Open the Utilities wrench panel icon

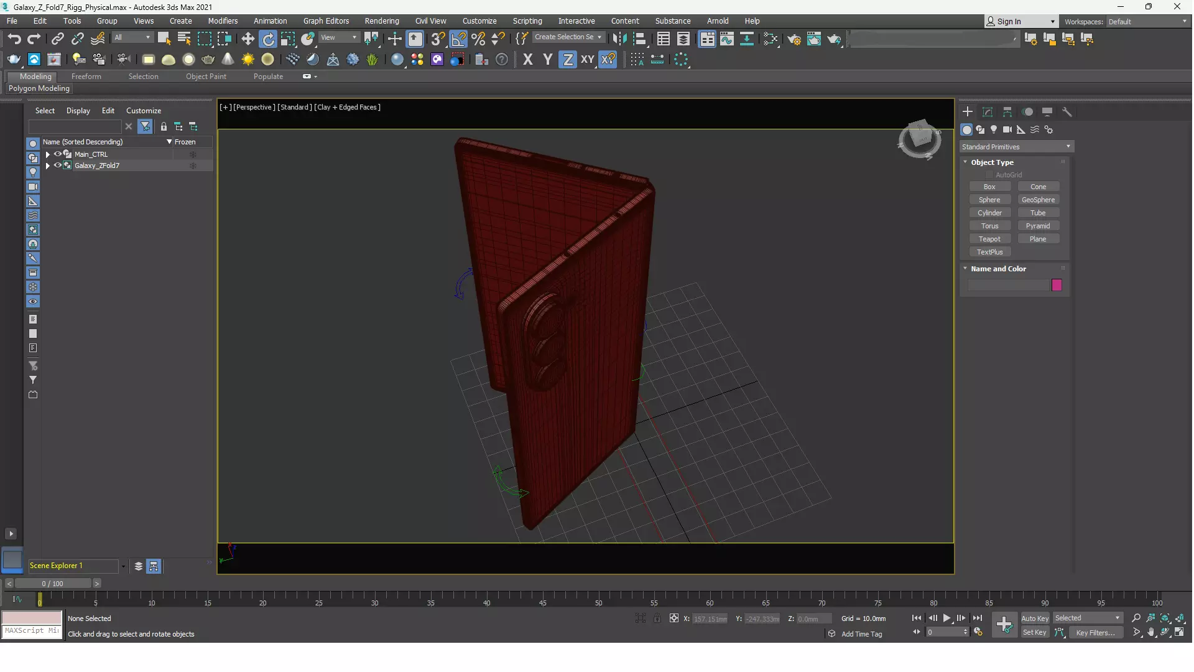pyautogui.click(x=1067, y=112)
